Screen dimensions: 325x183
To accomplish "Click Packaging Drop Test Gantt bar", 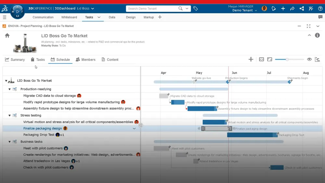I will pos(252,135).
